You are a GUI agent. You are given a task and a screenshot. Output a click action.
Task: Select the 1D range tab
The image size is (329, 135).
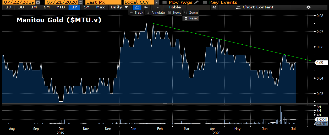click(x=9, y=7)
